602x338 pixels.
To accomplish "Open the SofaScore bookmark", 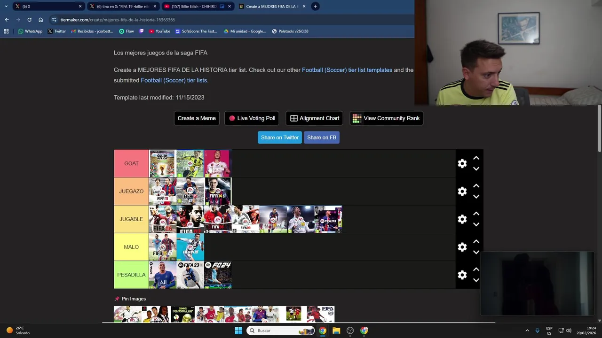I will pyautogui.click(x=196, y=31).
